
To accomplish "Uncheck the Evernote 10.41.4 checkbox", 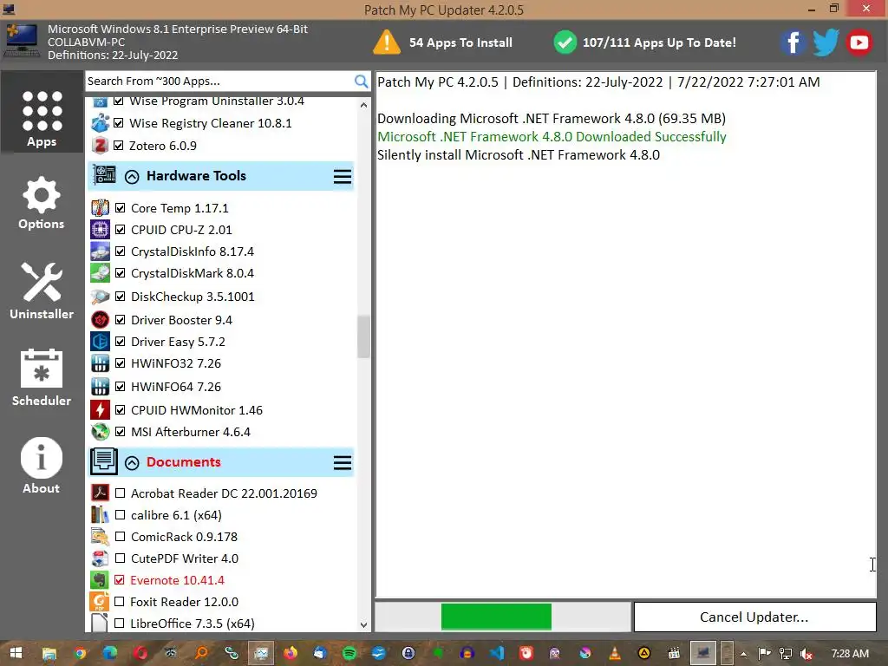I will 119,580.
